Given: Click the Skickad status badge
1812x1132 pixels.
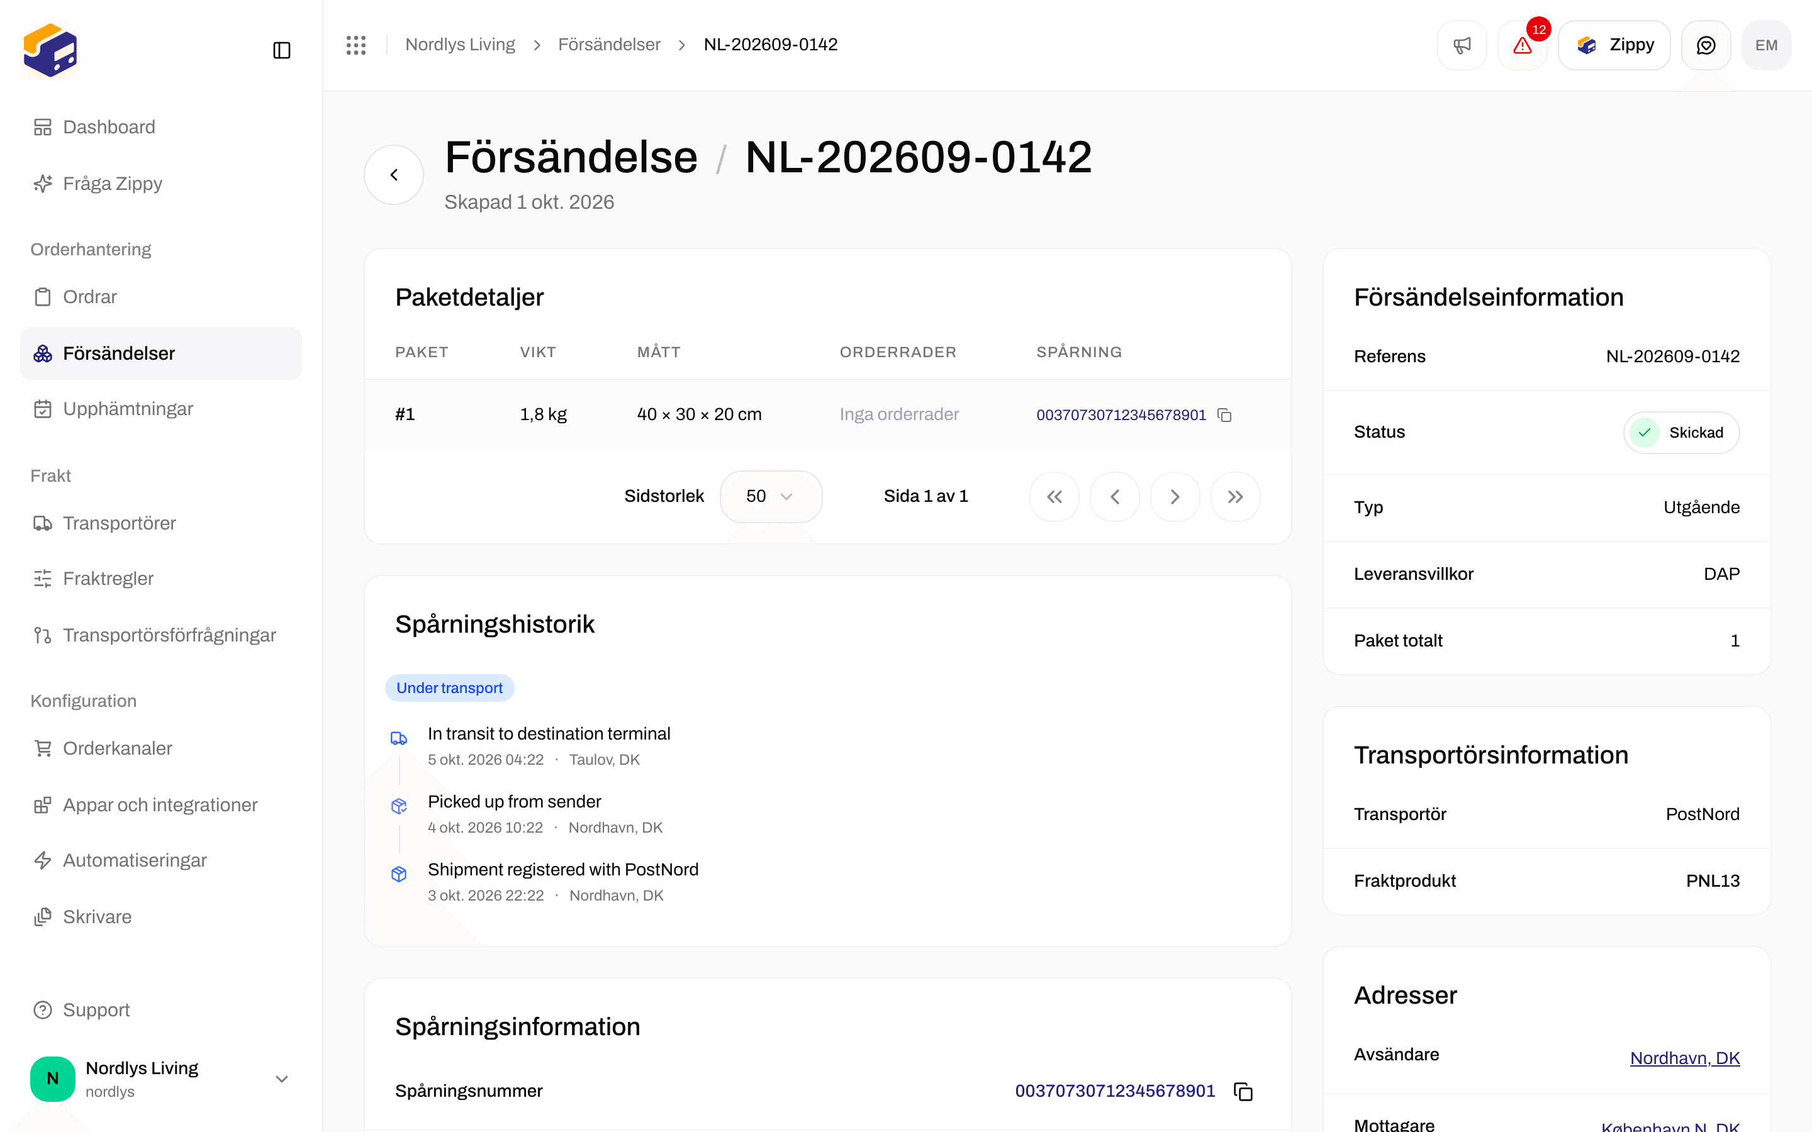Looking at the screenshot, I should (x=1681, y=433).
